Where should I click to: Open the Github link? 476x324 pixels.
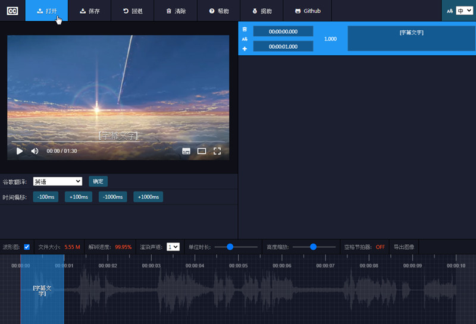(308, 11)
